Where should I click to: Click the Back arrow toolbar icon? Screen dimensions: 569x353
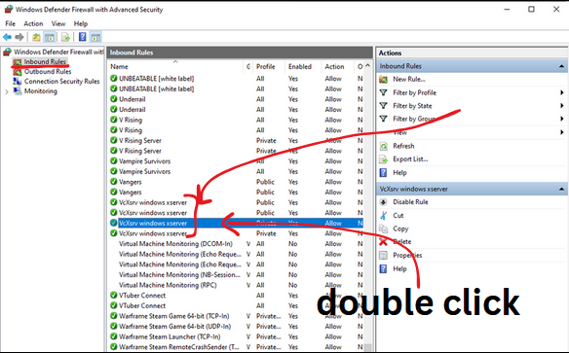(7, 37)
